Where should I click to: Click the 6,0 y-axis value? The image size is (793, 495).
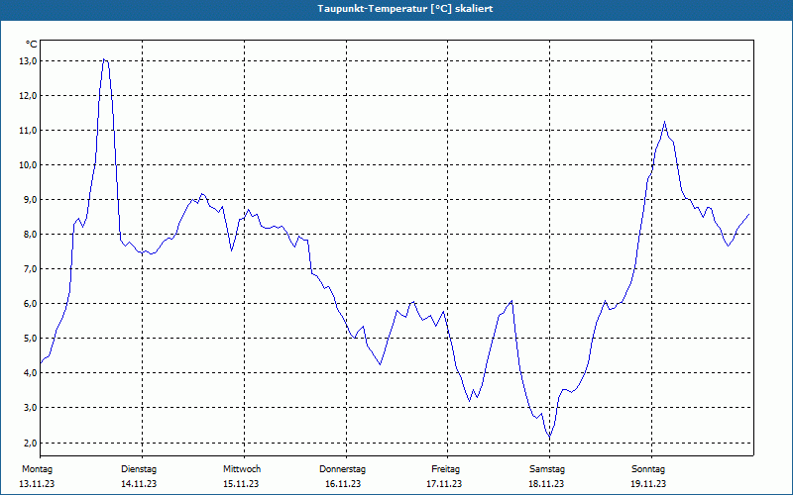pos(30,304)
